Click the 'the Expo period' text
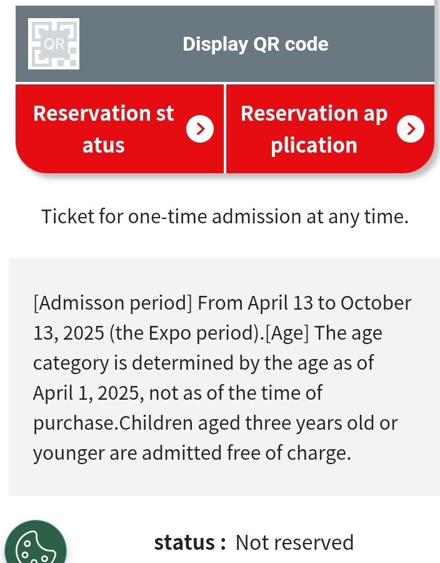Image resolution: width=440 pixels, height=563 pixels. point(184,333)
